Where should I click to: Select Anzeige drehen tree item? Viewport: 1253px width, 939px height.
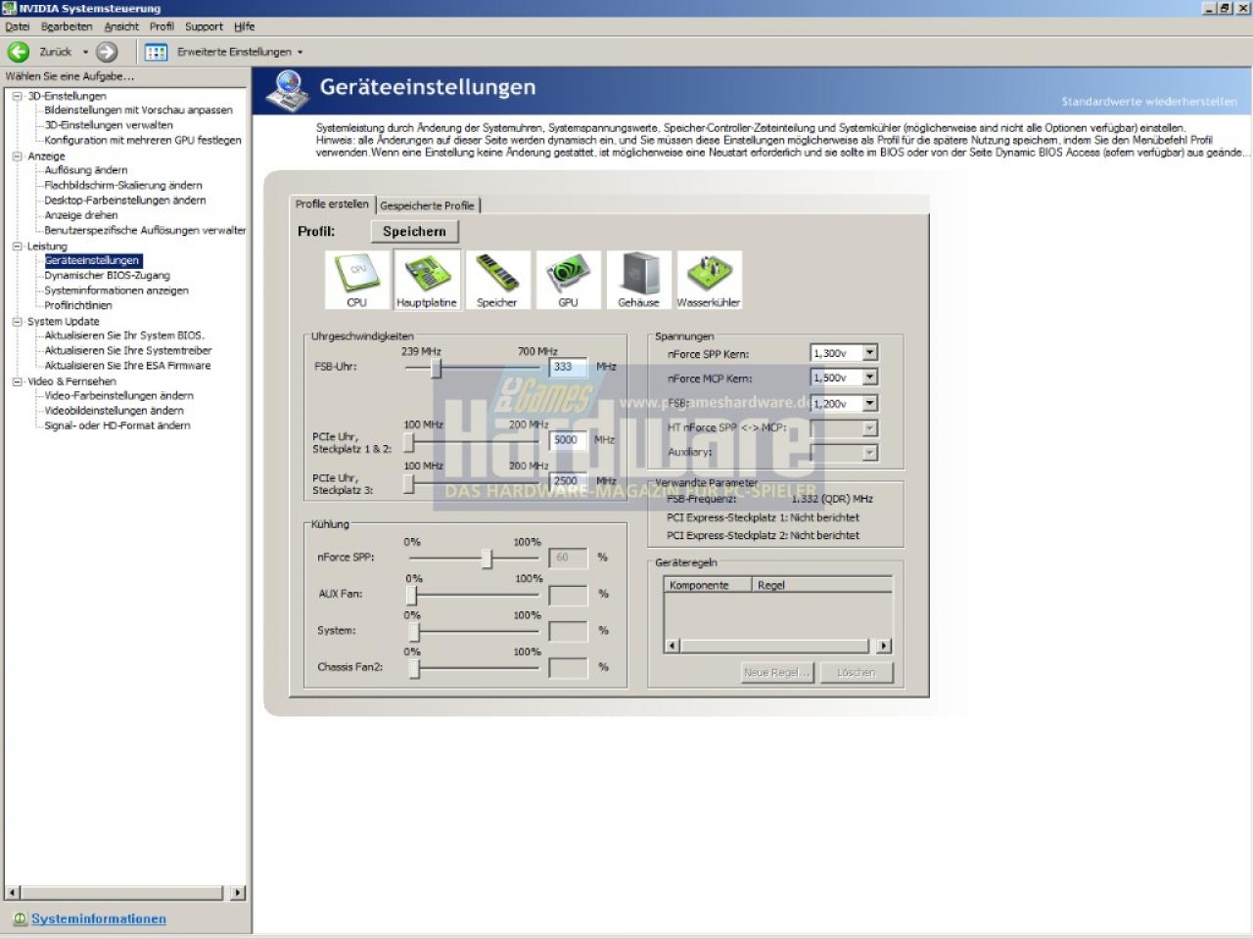81,215
